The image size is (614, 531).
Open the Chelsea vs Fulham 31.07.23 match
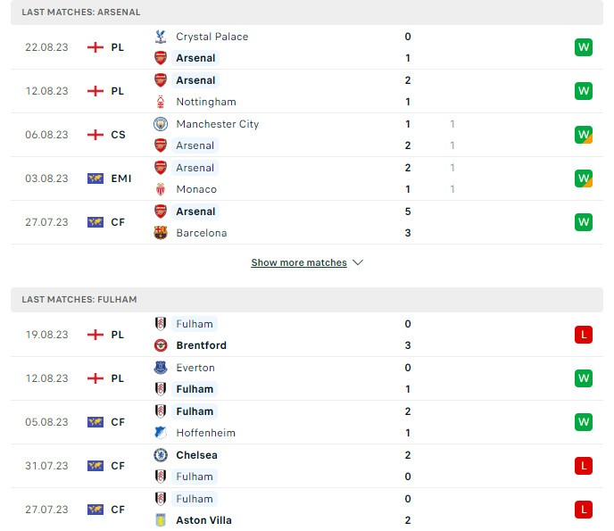pyautogui.click(x=303, y=466)
